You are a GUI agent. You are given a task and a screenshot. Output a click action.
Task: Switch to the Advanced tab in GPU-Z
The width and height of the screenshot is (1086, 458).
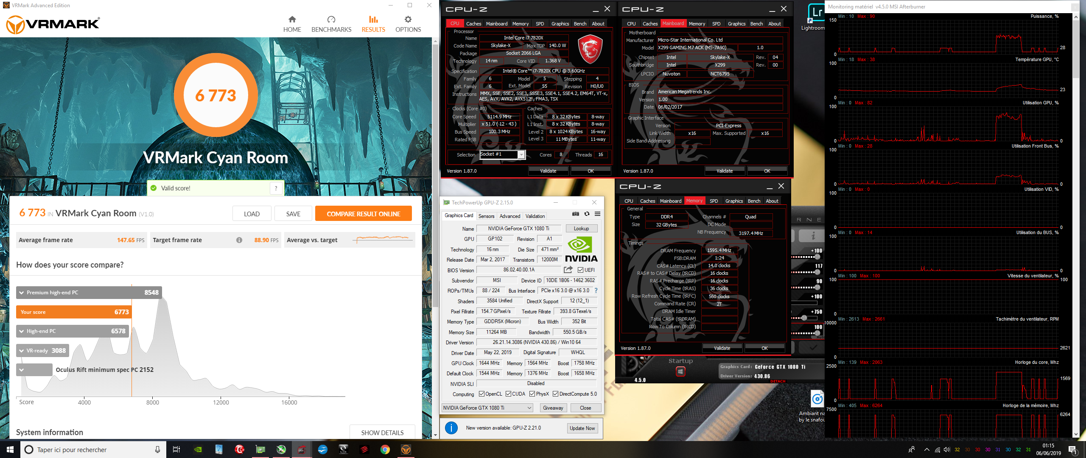(509, 216)
